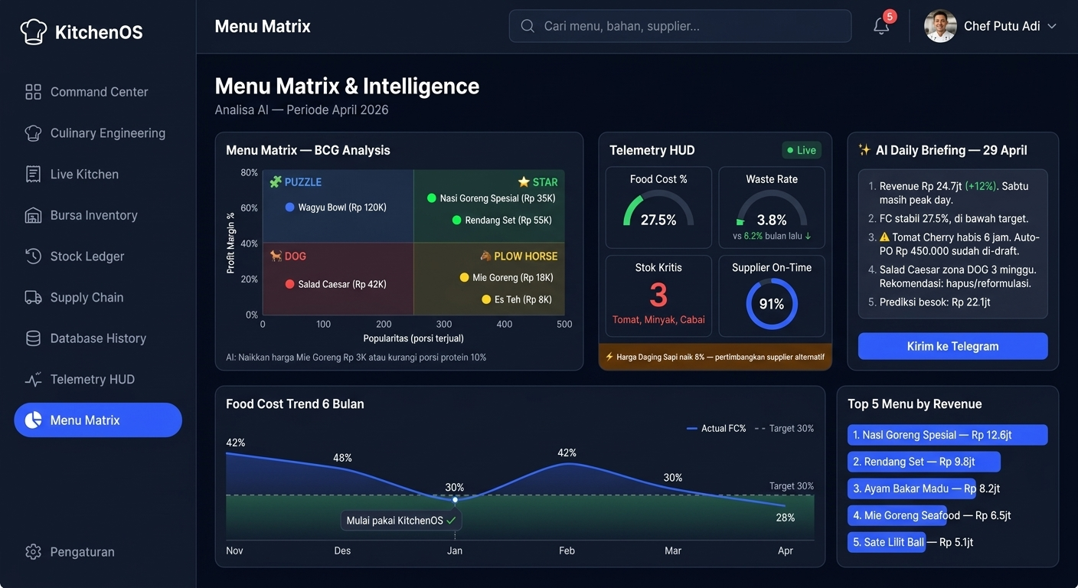
Task: Open Database History section
Action: [x=33, y=338]
